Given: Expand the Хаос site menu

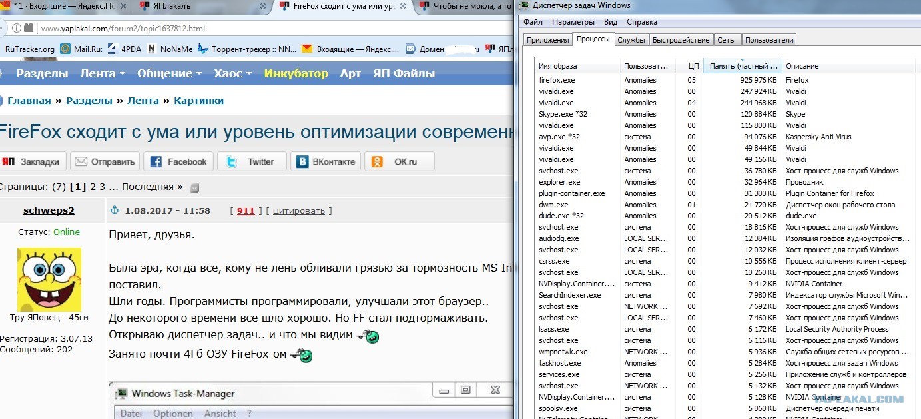Looking at the screenshot, I should click(232, 73).
